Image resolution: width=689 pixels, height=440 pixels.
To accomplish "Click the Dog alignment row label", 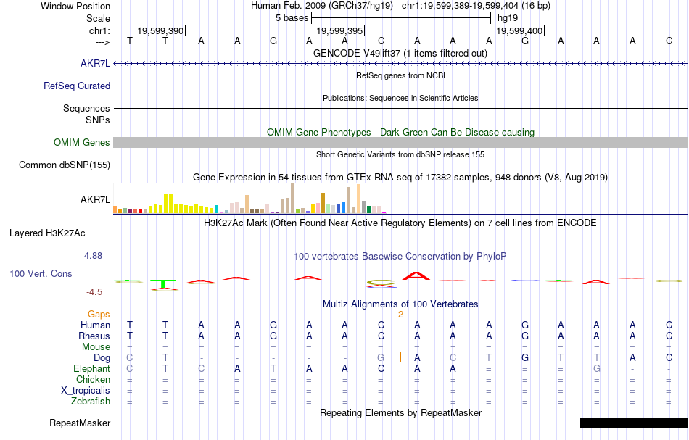I will click(102, 358).
